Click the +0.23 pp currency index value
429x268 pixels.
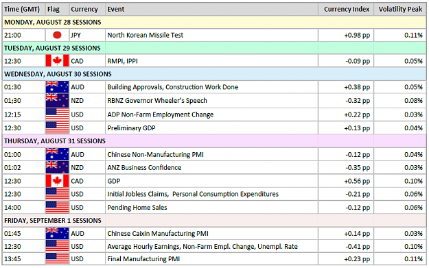pyautogui.click(x=357, y=259)
